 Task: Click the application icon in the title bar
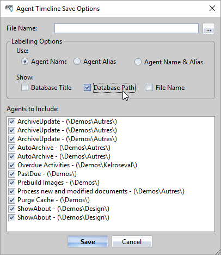point(9,9)
